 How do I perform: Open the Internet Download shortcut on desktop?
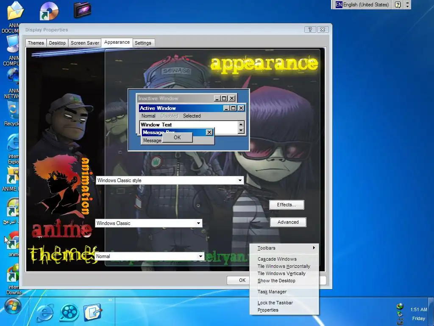tap(13, 273)
